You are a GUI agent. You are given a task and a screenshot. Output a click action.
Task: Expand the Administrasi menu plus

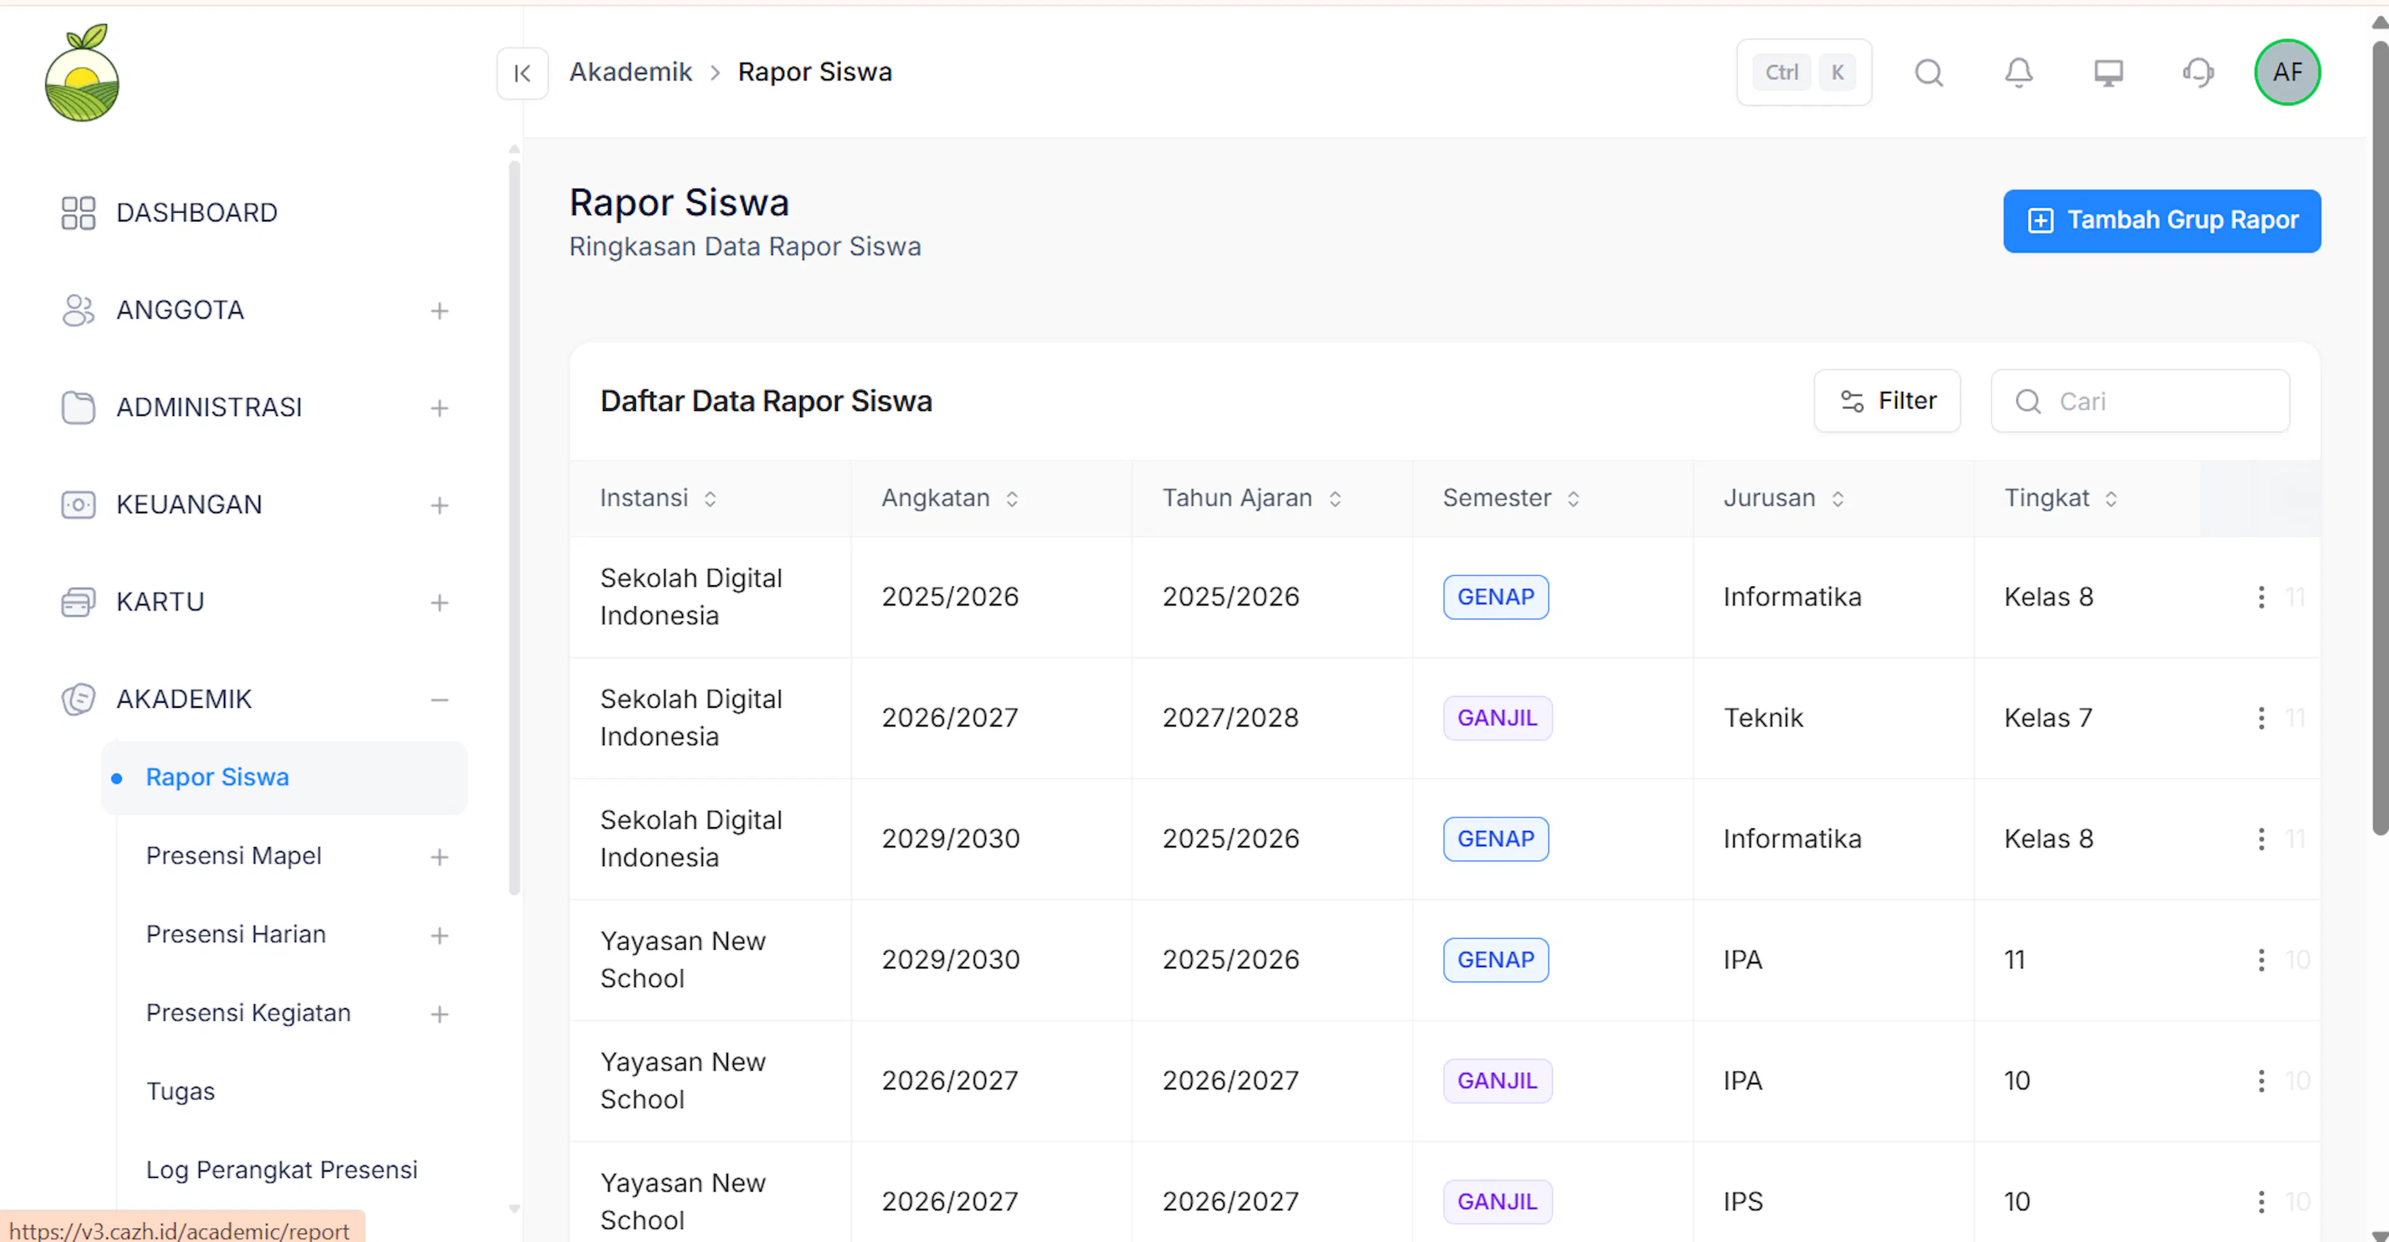[440, 408]
